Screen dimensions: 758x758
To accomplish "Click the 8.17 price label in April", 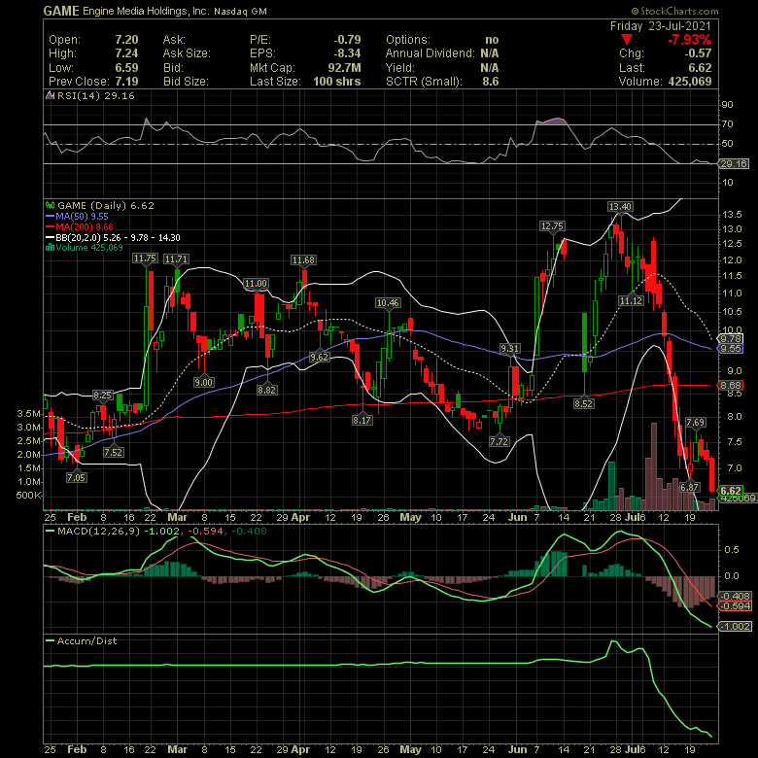I will point(362,420).
